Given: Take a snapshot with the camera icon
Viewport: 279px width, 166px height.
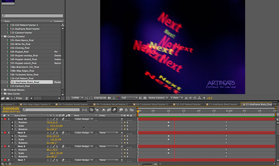Looking at the screenshot, I should tap(109, 98).
